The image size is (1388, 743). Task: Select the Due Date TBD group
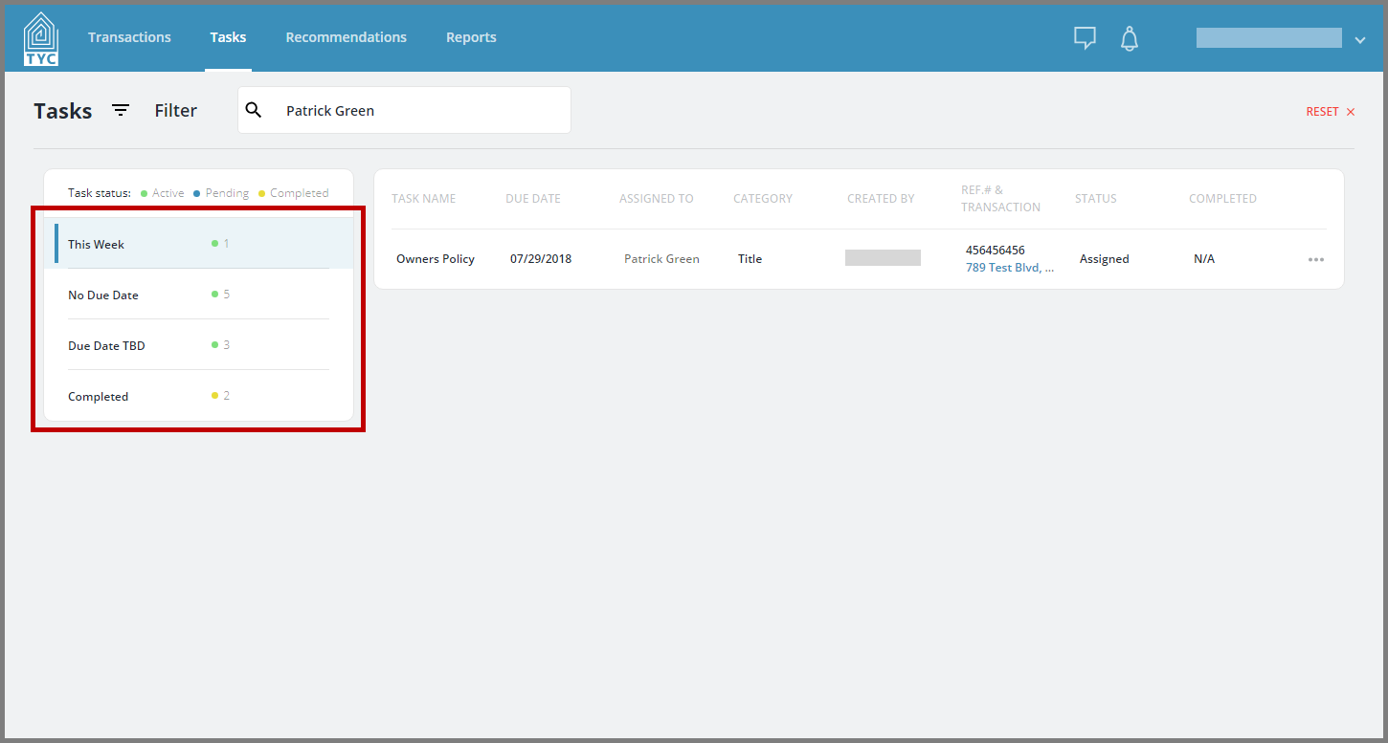click(x=198, y=345)
